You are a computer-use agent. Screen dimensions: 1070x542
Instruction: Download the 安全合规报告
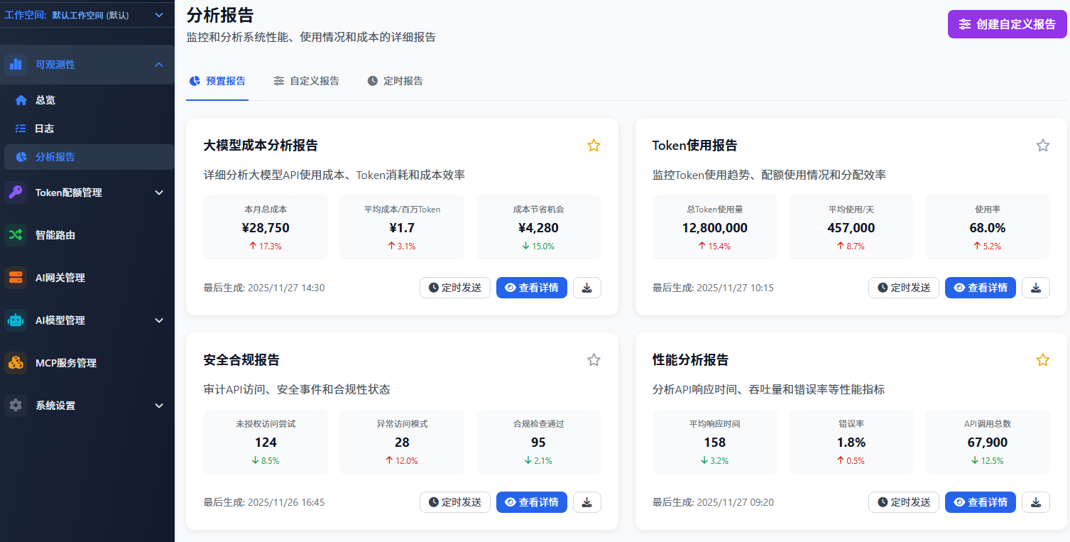pyautogui.click(x=587, y=502)
